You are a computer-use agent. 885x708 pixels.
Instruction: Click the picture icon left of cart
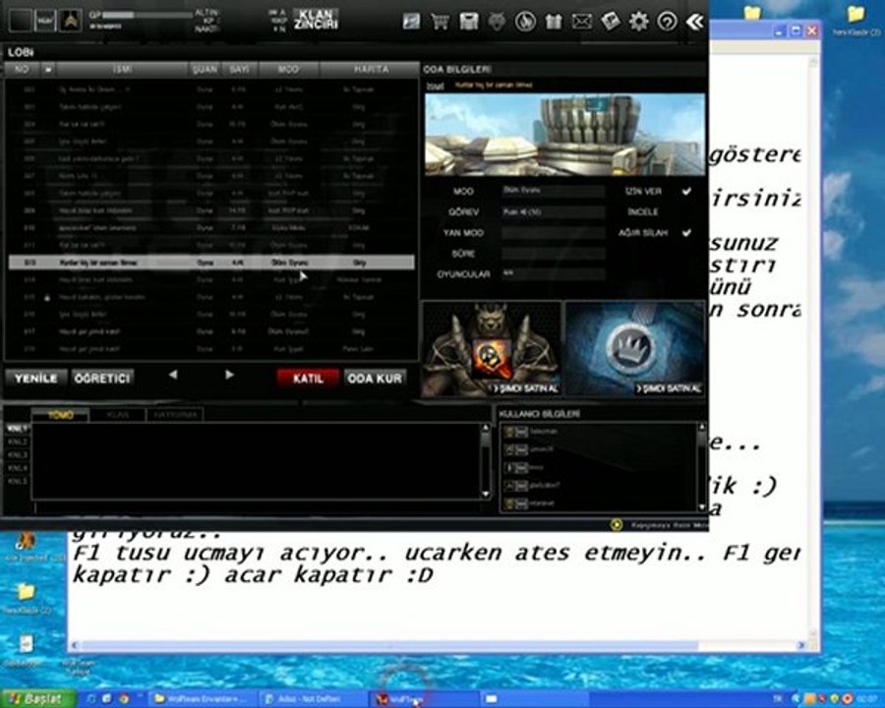pos(411,22)
